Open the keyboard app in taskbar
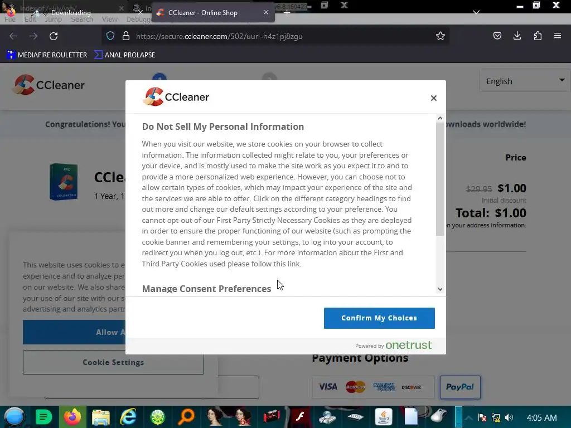The height and width of the screenshot is (428, 571). [355, 417]
